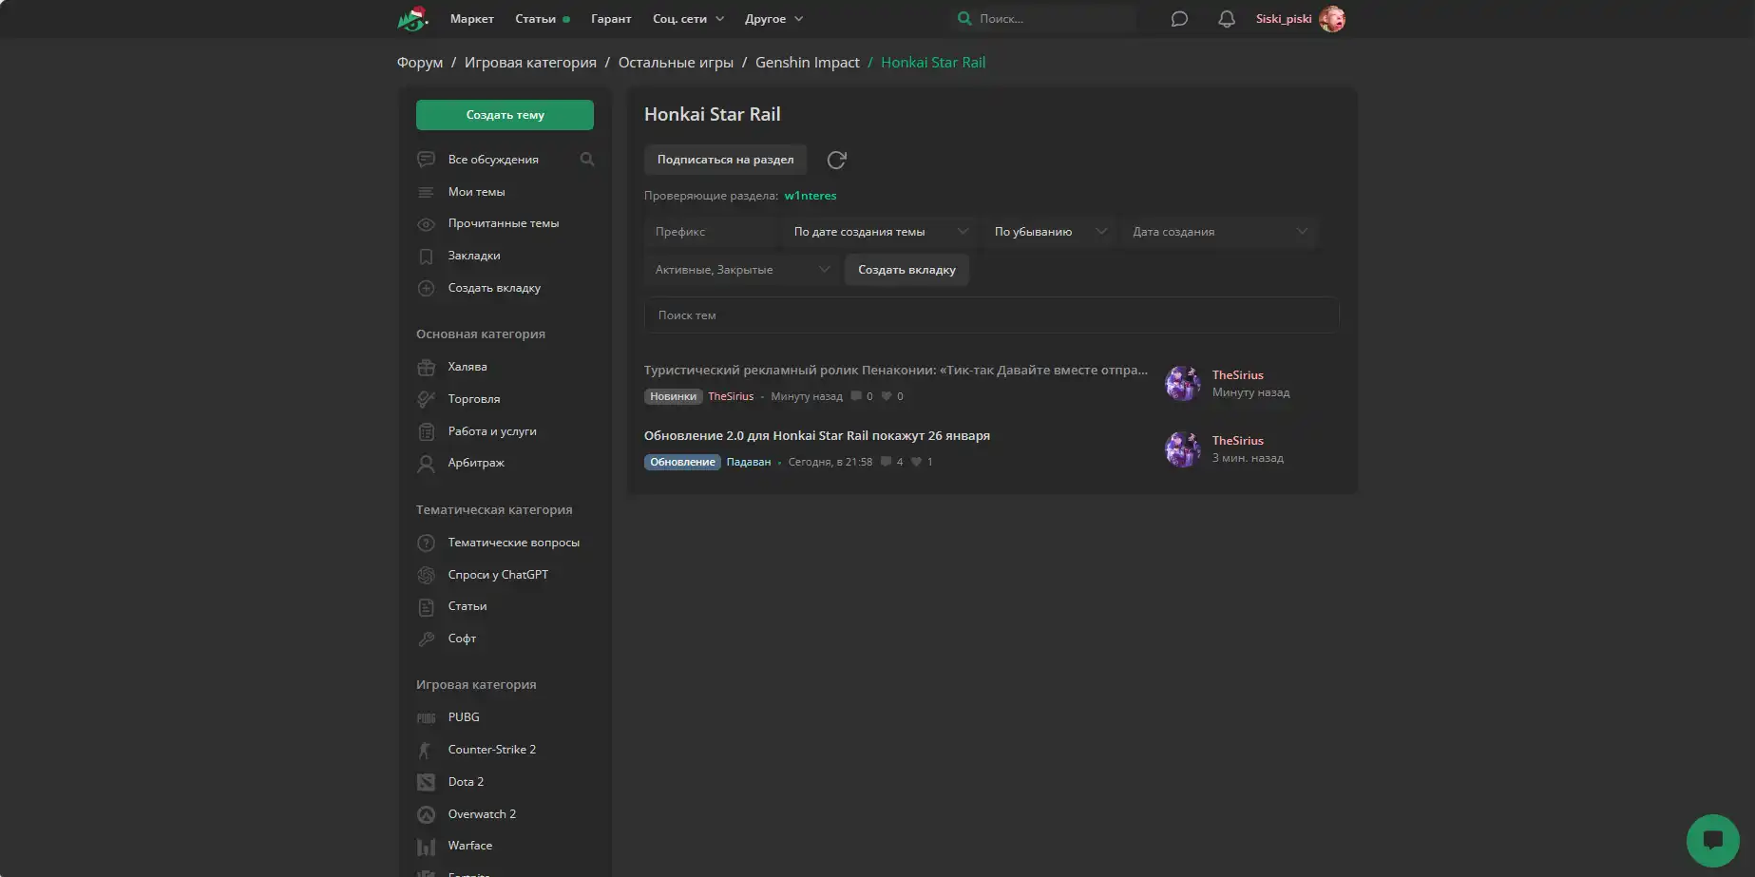Click the Тематические вопросы question icon
The image size is (1755, 877).
click(x=427, y=543)
